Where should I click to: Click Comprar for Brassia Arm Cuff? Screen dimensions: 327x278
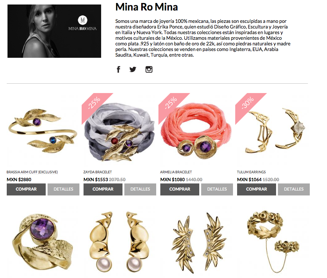[x=26, y=189]
